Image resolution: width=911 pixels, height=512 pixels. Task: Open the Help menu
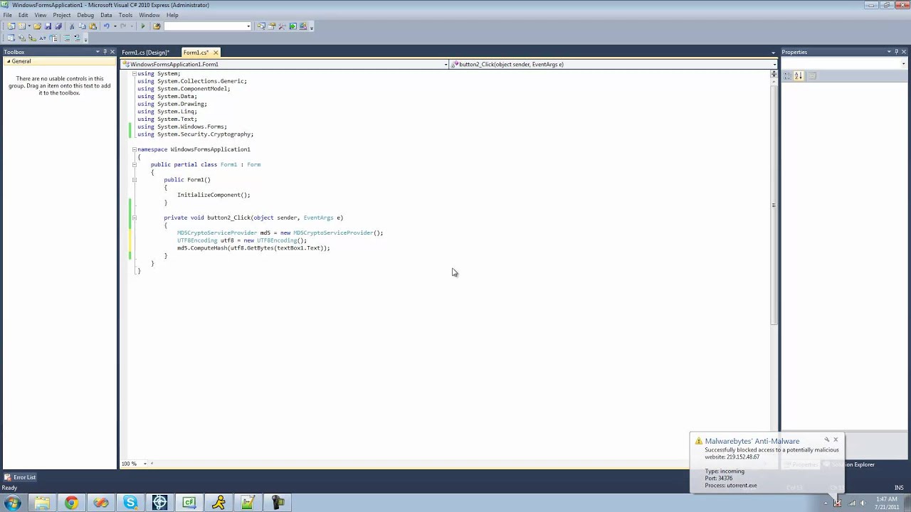click(172, 15)
